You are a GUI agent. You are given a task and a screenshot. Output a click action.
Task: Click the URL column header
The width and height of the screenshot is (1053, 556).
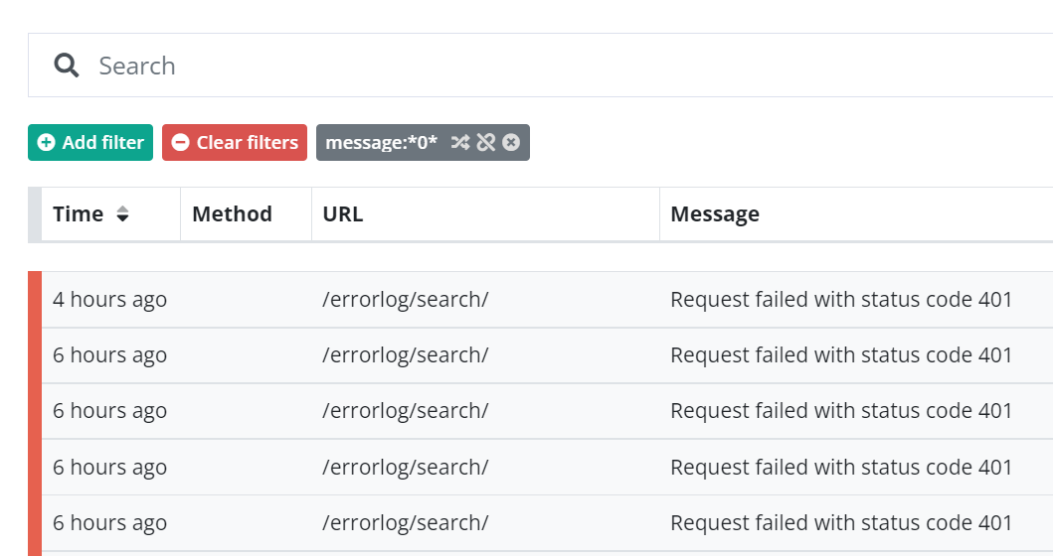click(x=485, y=213)
